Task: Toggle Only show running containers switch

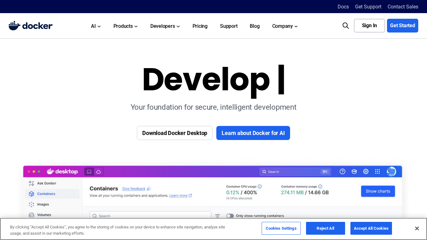Action: [230, 216]
